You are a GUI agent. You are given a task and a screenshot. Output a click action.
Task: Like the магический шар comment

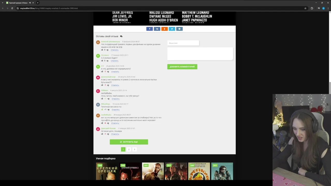(x=102, y=85)
